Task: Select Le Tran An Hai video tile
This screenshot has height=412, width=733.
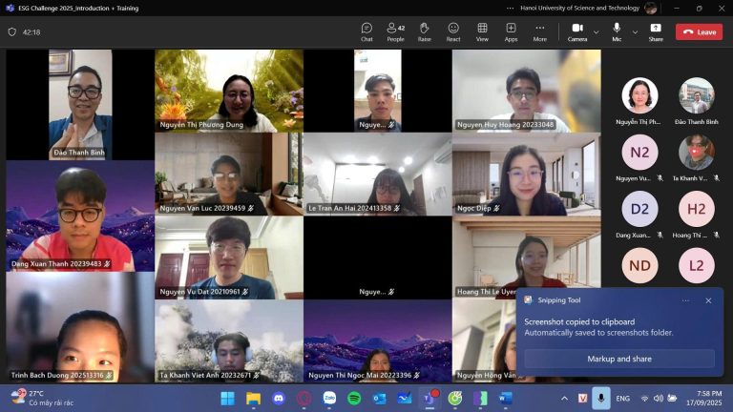Action: click(x=378, y=175)
